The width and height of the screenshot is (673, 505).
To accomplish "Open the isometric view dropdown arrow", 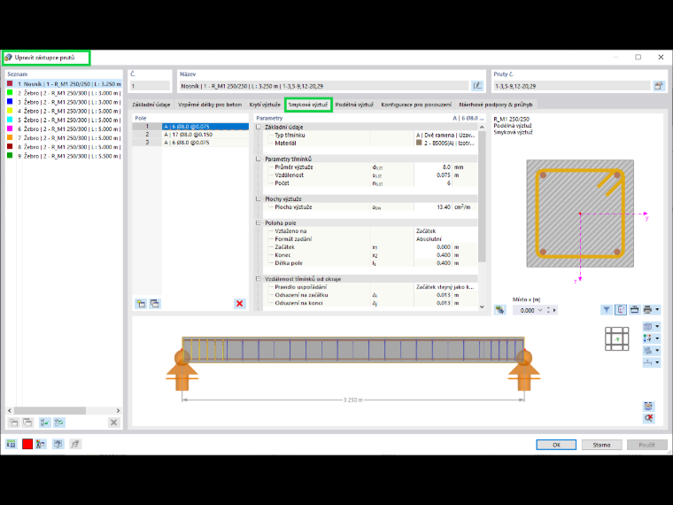I will [657, 326].
